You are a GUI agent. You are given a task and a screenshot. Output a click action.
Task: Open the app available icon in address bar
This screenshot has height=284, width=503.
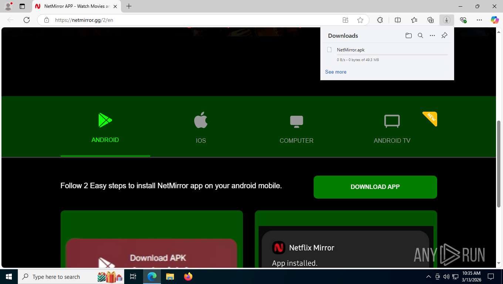(345, 20)
